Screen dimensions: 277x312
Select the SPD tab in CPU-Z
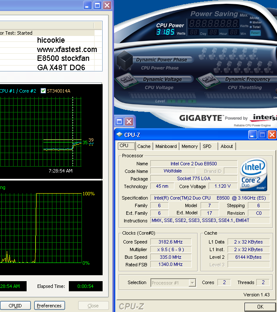207,146
